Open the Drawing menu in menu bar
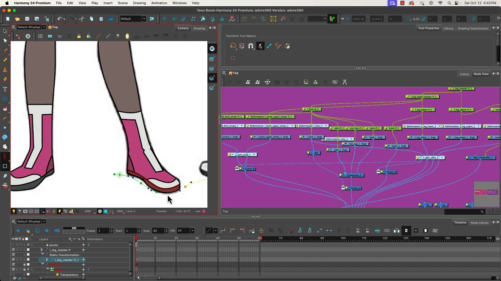Viewport: 501px width, 281px height. pyautogui.click(x=139, y=3)
